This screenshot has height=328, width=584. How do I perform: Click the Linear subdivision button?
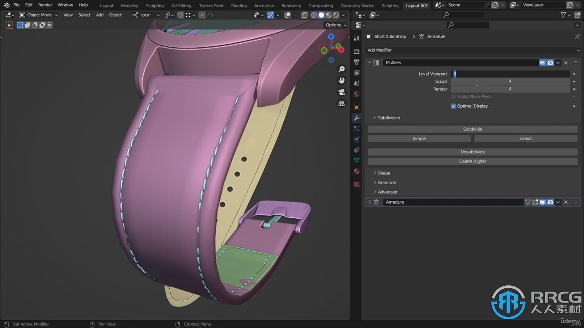click(x=526, y=138)
